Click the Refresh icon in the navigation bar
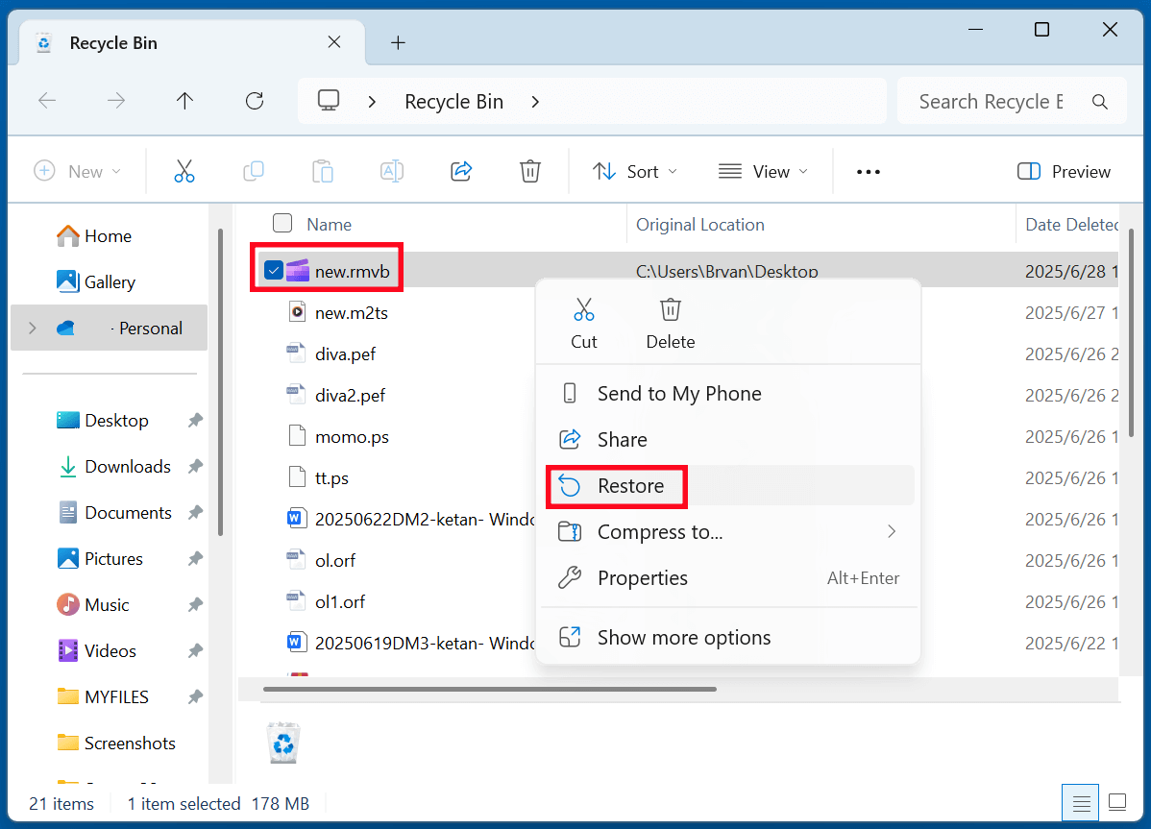Screen dimensions: 1151x829 [x=254, y=100]
